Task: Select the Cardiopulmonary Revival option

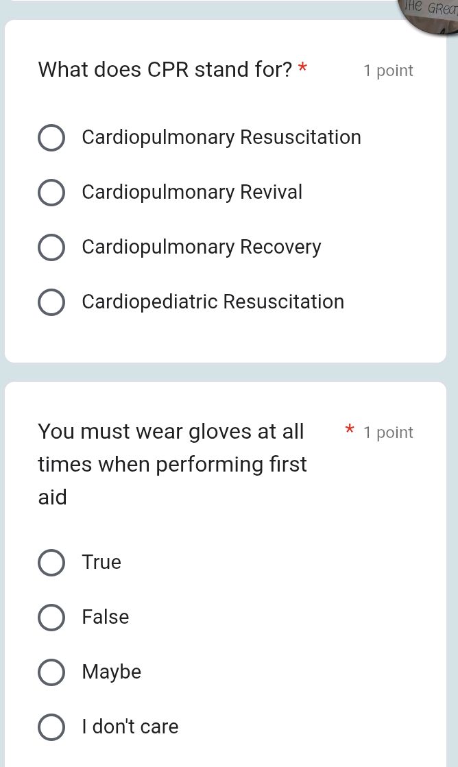Action: [x=51, y=193]
